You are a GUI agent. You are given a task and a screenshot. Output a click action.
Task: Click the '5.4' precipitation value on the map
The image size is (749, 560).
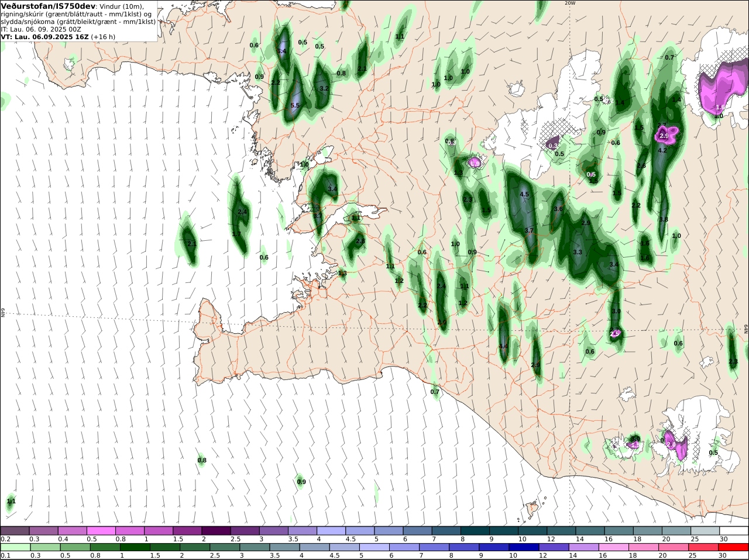(281, 51)
